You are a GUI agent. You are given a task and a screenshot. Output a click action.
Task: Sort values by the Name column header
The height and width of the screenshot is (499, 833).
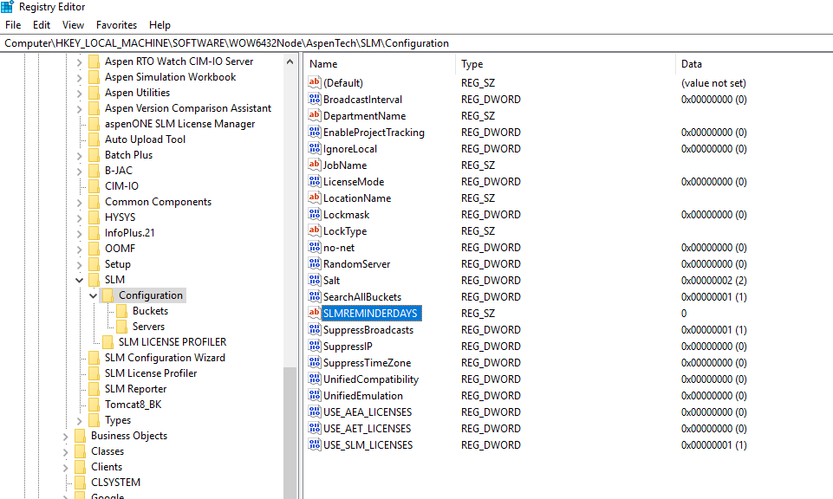point(380,64)
